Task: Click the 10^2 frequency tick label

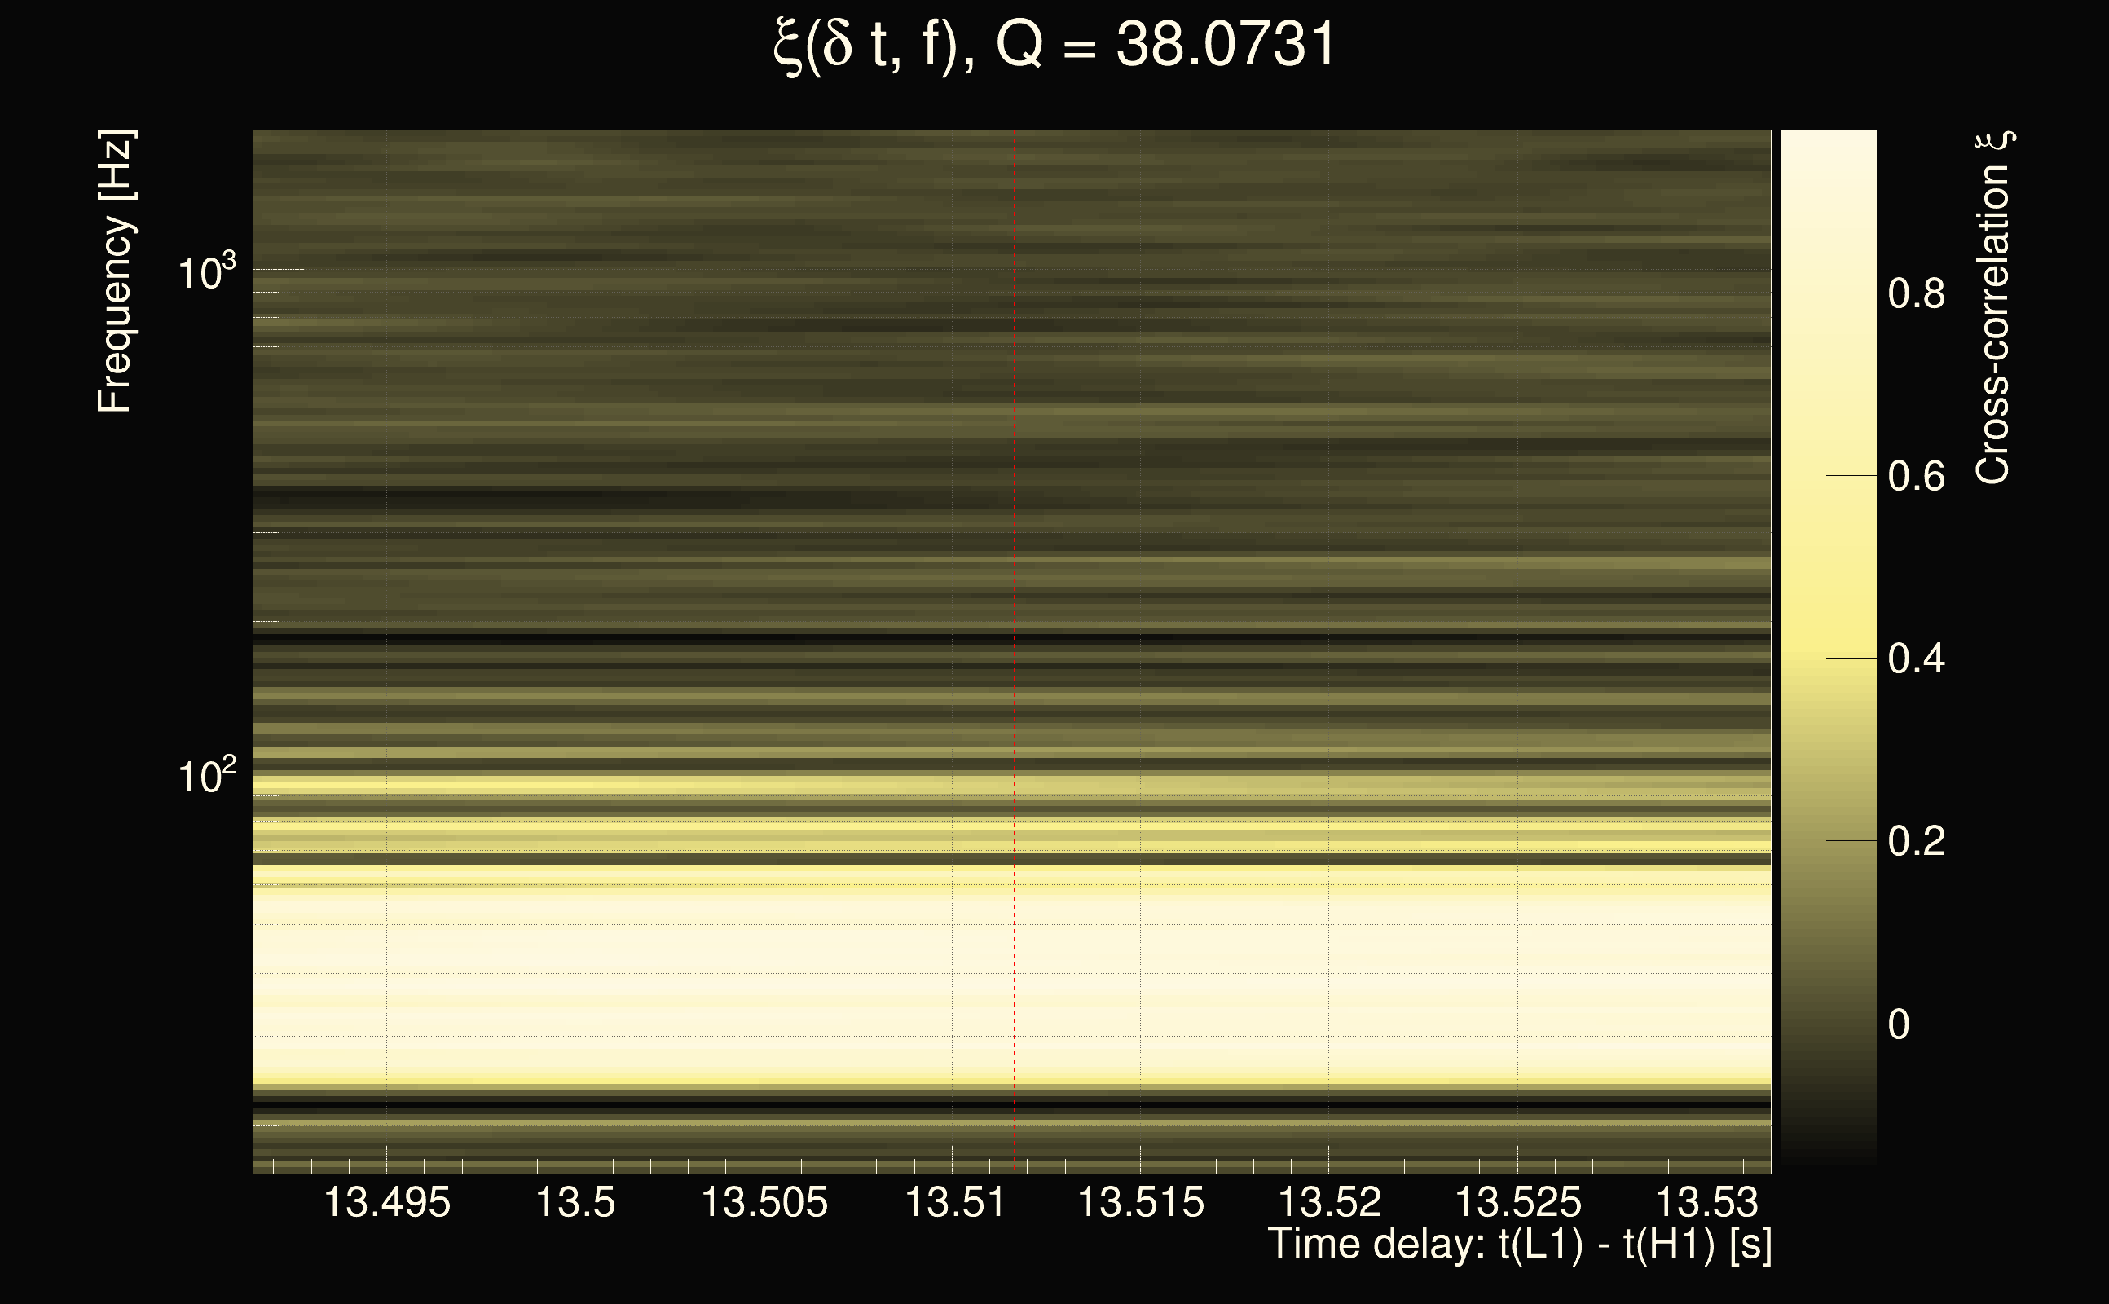Action: [x=205, y=776]
